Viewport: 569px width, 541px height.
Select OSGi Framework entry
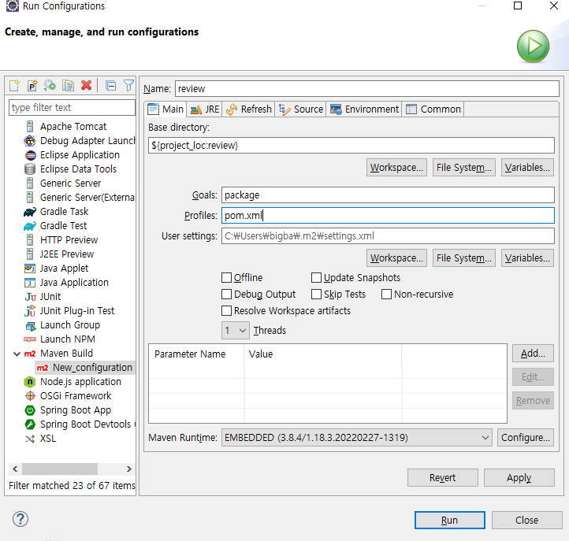tap(68, 395)
